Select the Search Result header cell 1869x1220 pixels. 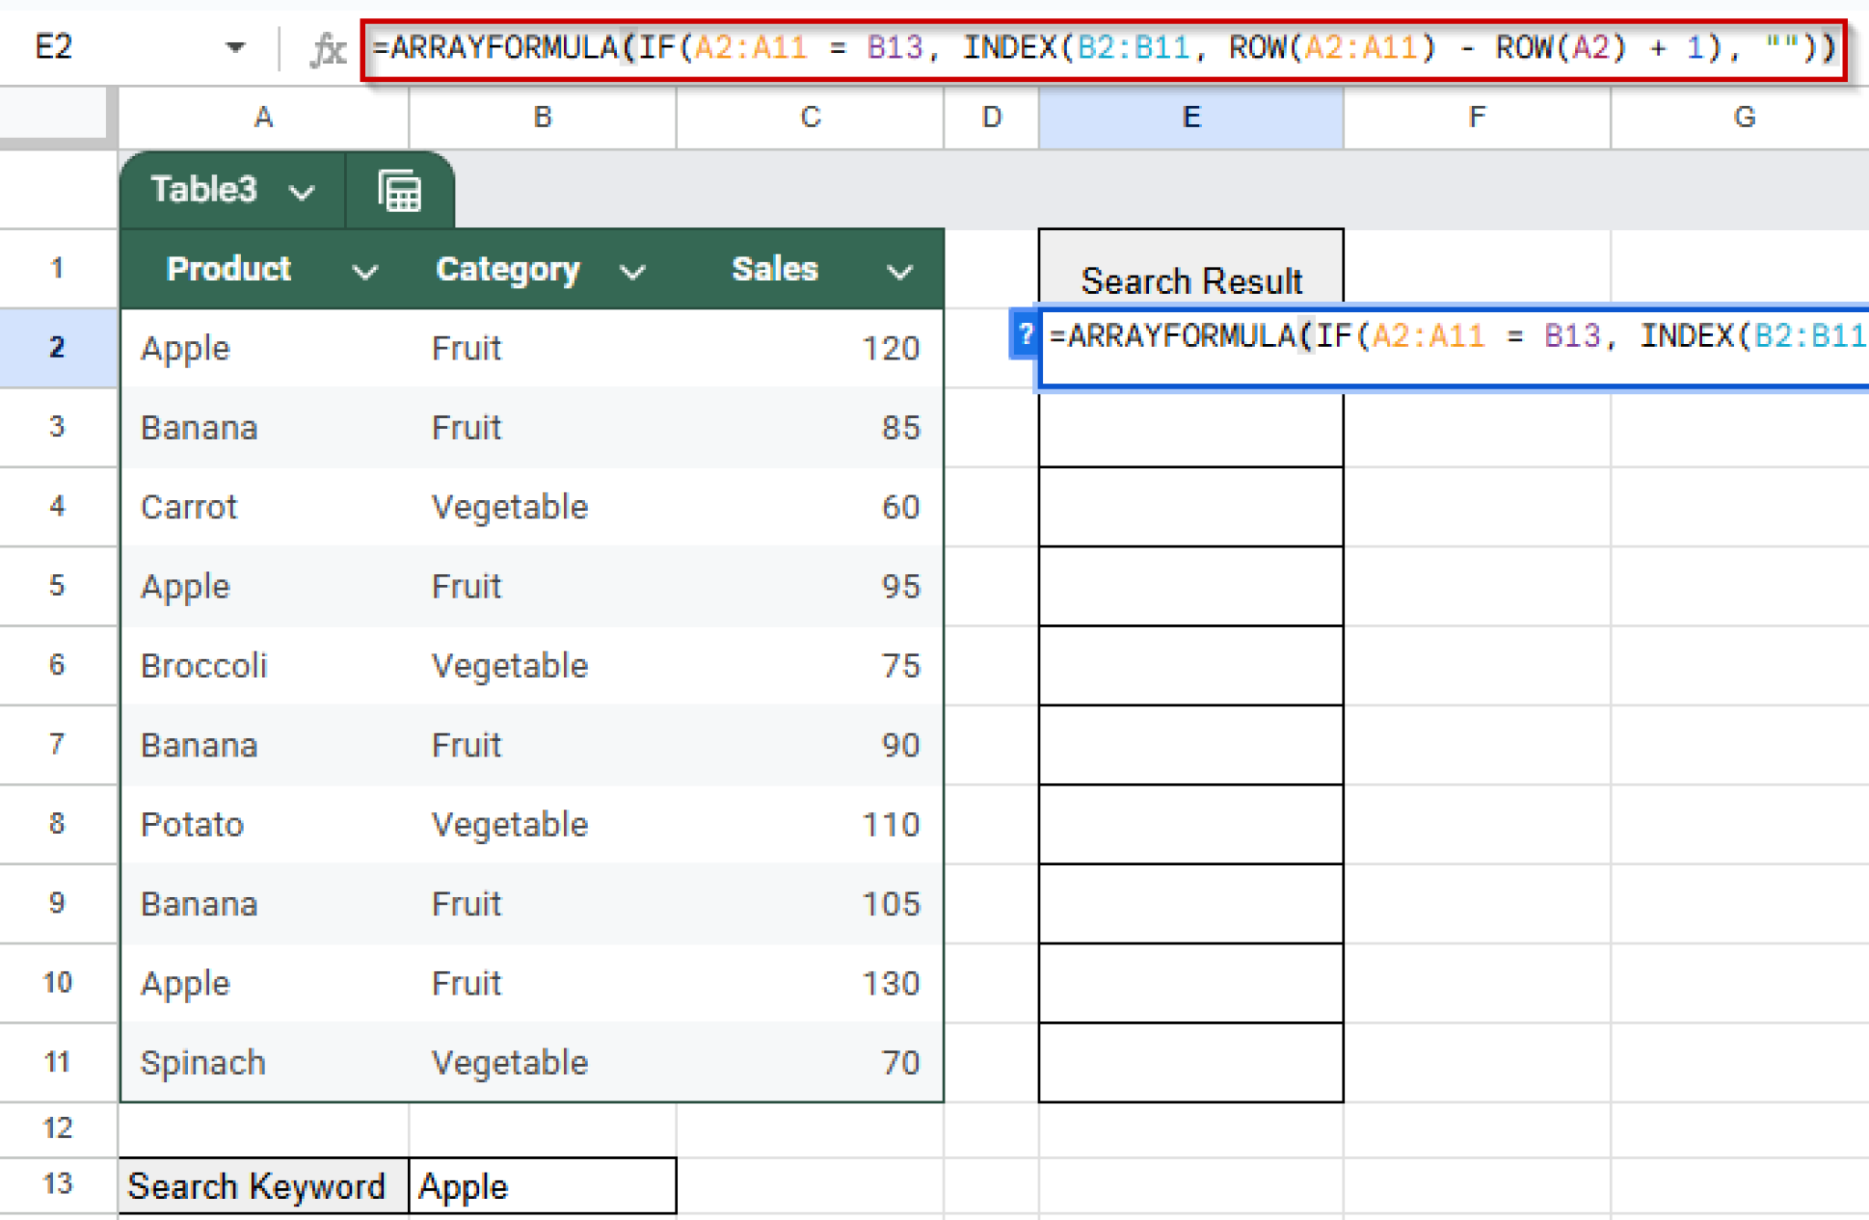click(1191, 280)
